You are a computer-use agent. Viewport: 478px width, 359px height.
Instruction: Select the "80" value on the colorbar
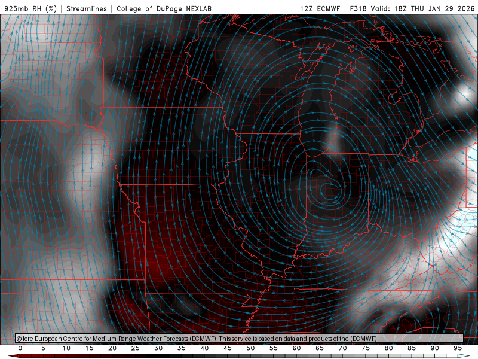click(x=389, y=348)
